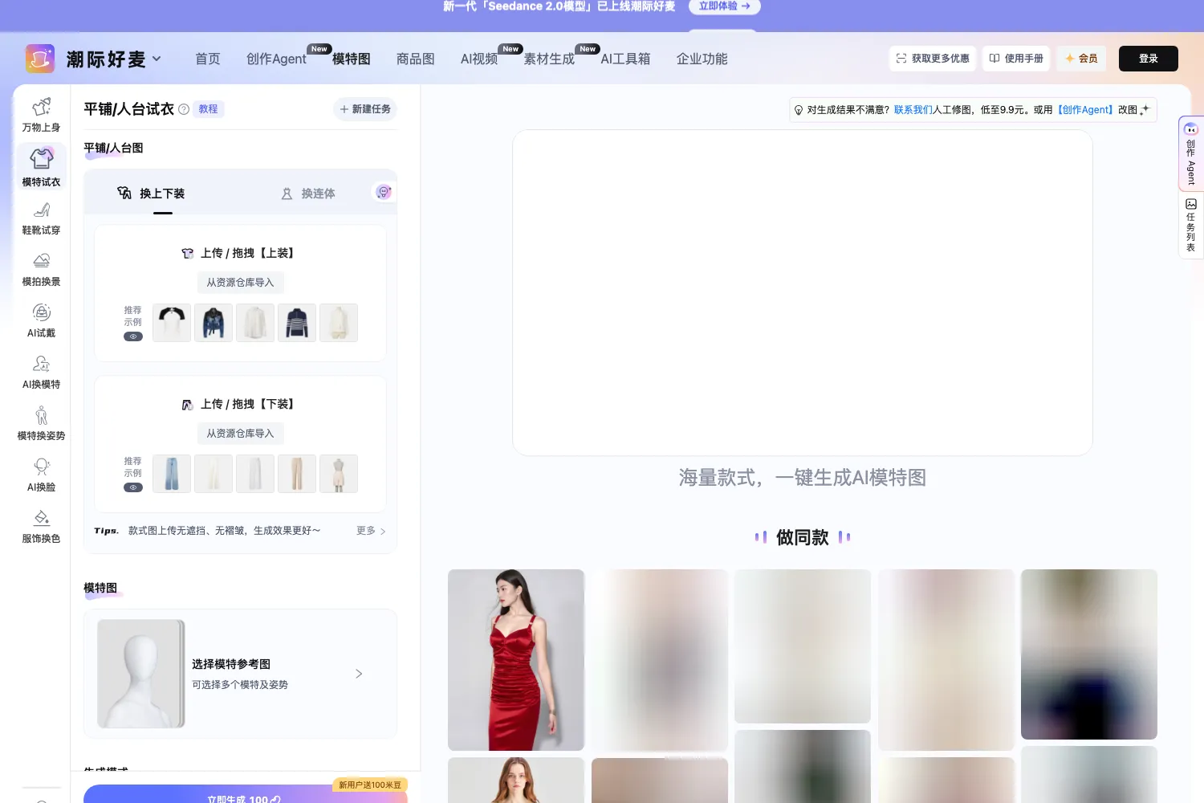Toggle the eye icon under 上装 recommended examples
The image size is (1204, 803).
(133, 336)
